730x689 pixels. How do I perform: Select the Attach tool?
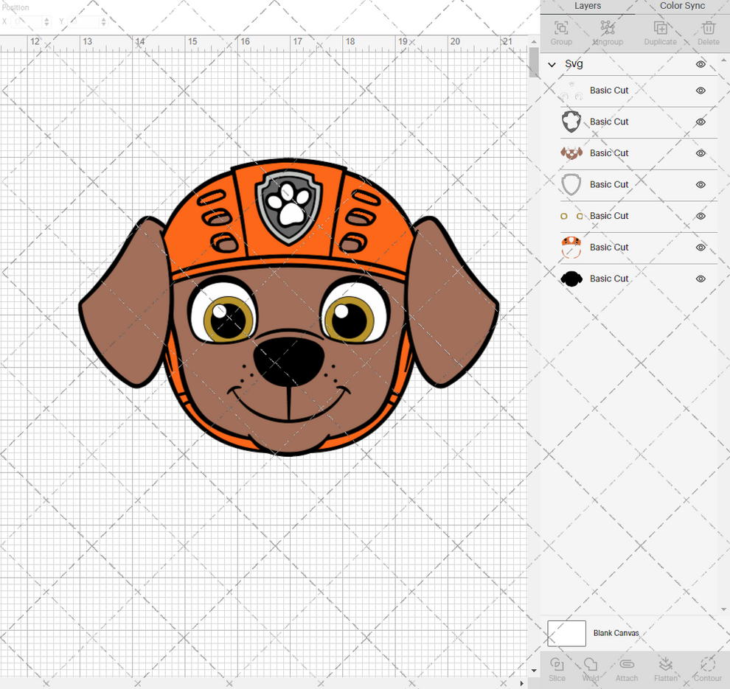tap(627, 669)
